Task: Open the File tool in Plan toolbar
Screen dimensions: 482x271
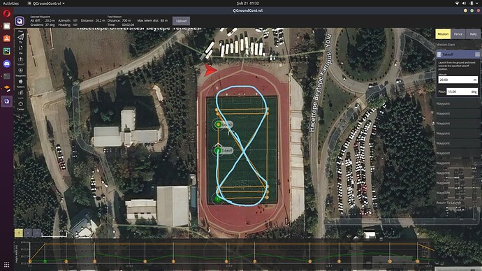Action: (x=20, y=49)
